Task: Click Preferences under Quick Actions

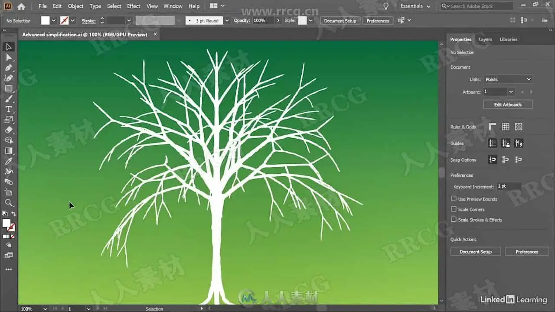Action: (x=527, y=252)
